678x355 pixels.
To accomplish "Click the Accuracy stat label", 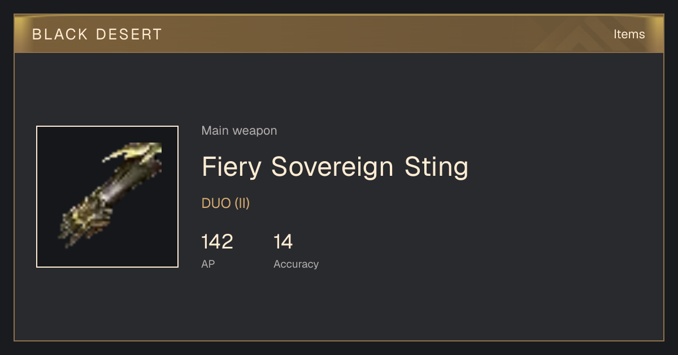I will tap(296, 264).
